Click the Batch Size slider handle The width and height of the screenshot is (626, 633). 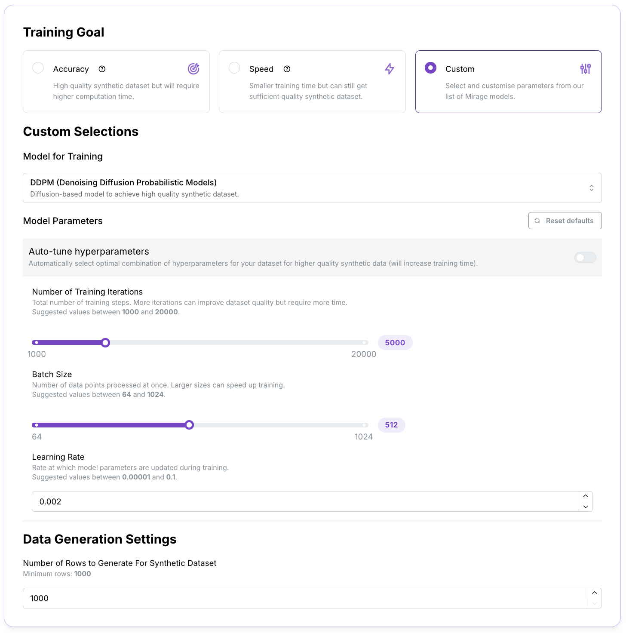189,425
